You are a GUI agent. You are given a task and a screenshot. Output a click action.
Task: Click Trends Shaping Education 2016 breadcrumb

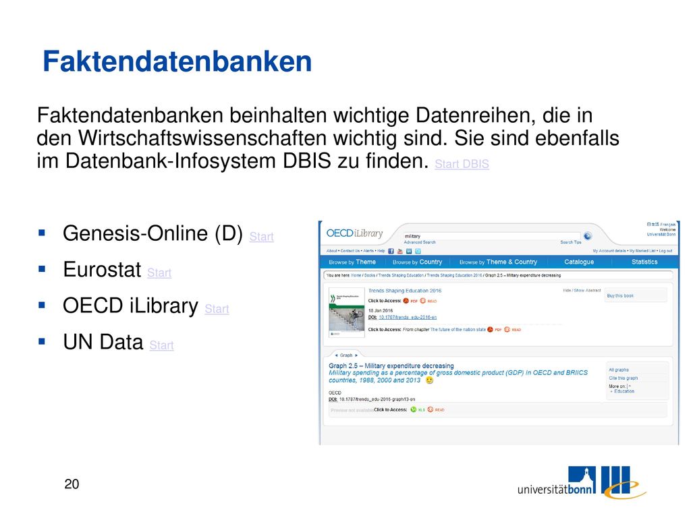tap(454, 275)
